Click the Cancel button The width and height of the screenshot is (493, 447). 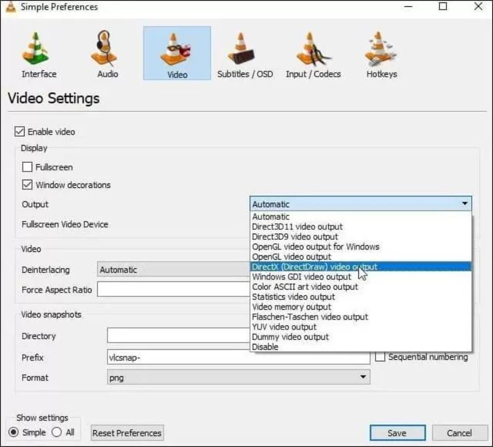click(459, 433)
